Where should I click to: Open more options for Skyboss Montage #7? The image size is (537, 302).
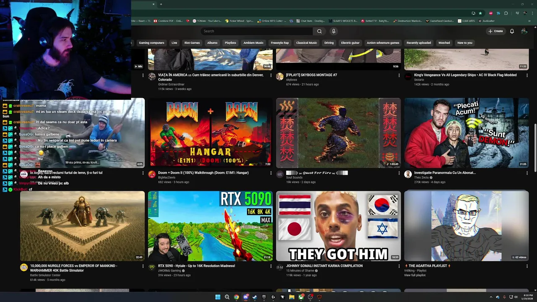pyautogui.click(x=399, y=75)
